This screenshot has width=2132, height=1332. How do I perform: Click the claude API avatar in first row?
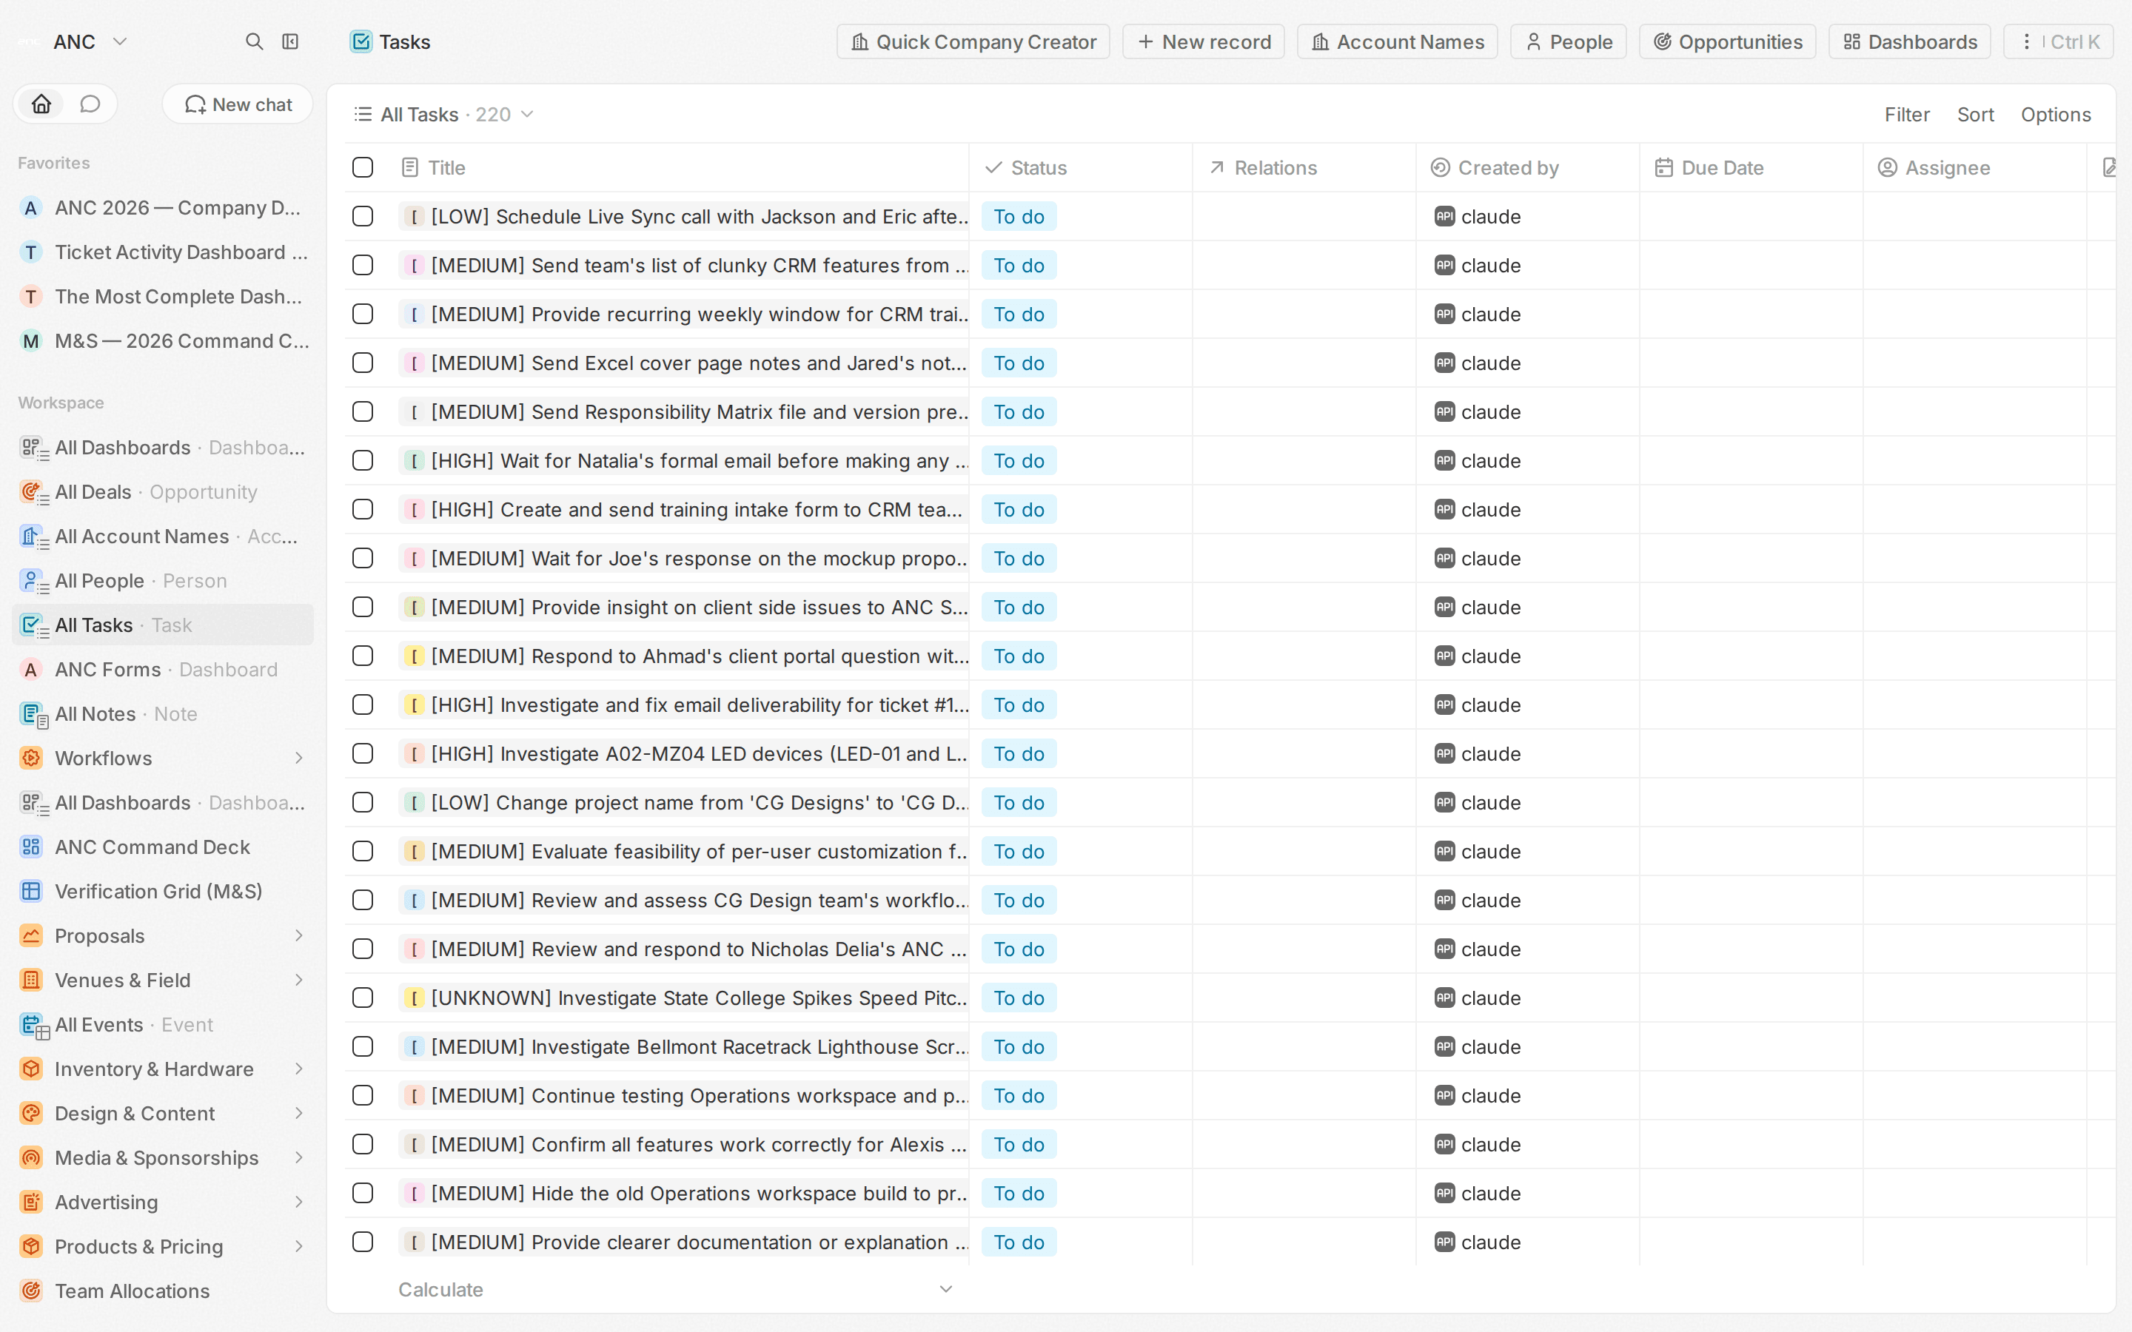(x=1444, y=217)
